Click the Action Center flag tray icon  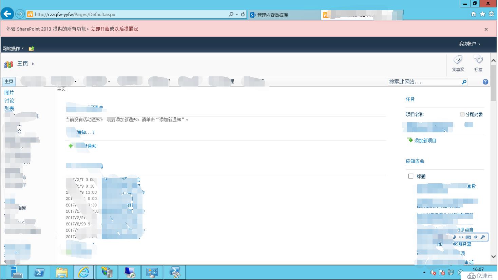point(442,273)
